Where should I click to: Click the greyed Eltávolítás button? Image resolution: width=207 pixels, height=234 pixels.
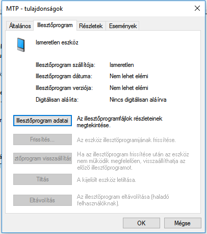point(42,200)
